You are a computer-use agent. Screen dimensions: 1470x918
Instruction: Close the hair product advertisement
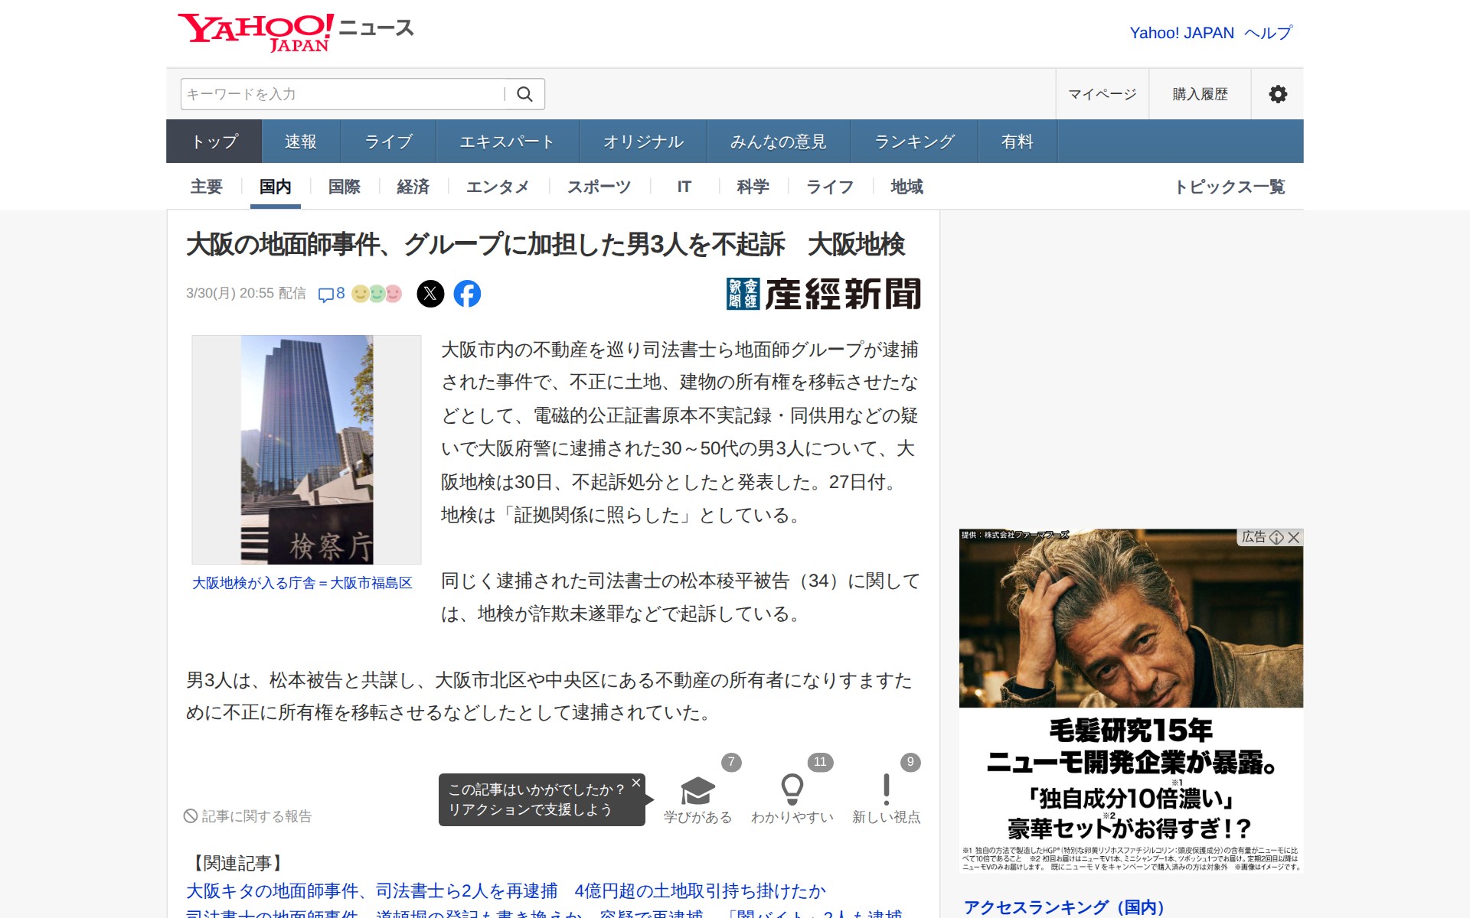tap(1294, 538)
